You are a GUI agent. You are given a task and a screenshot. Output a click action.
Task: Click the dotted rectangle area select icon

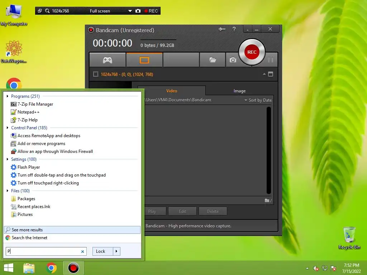point(95,74)
